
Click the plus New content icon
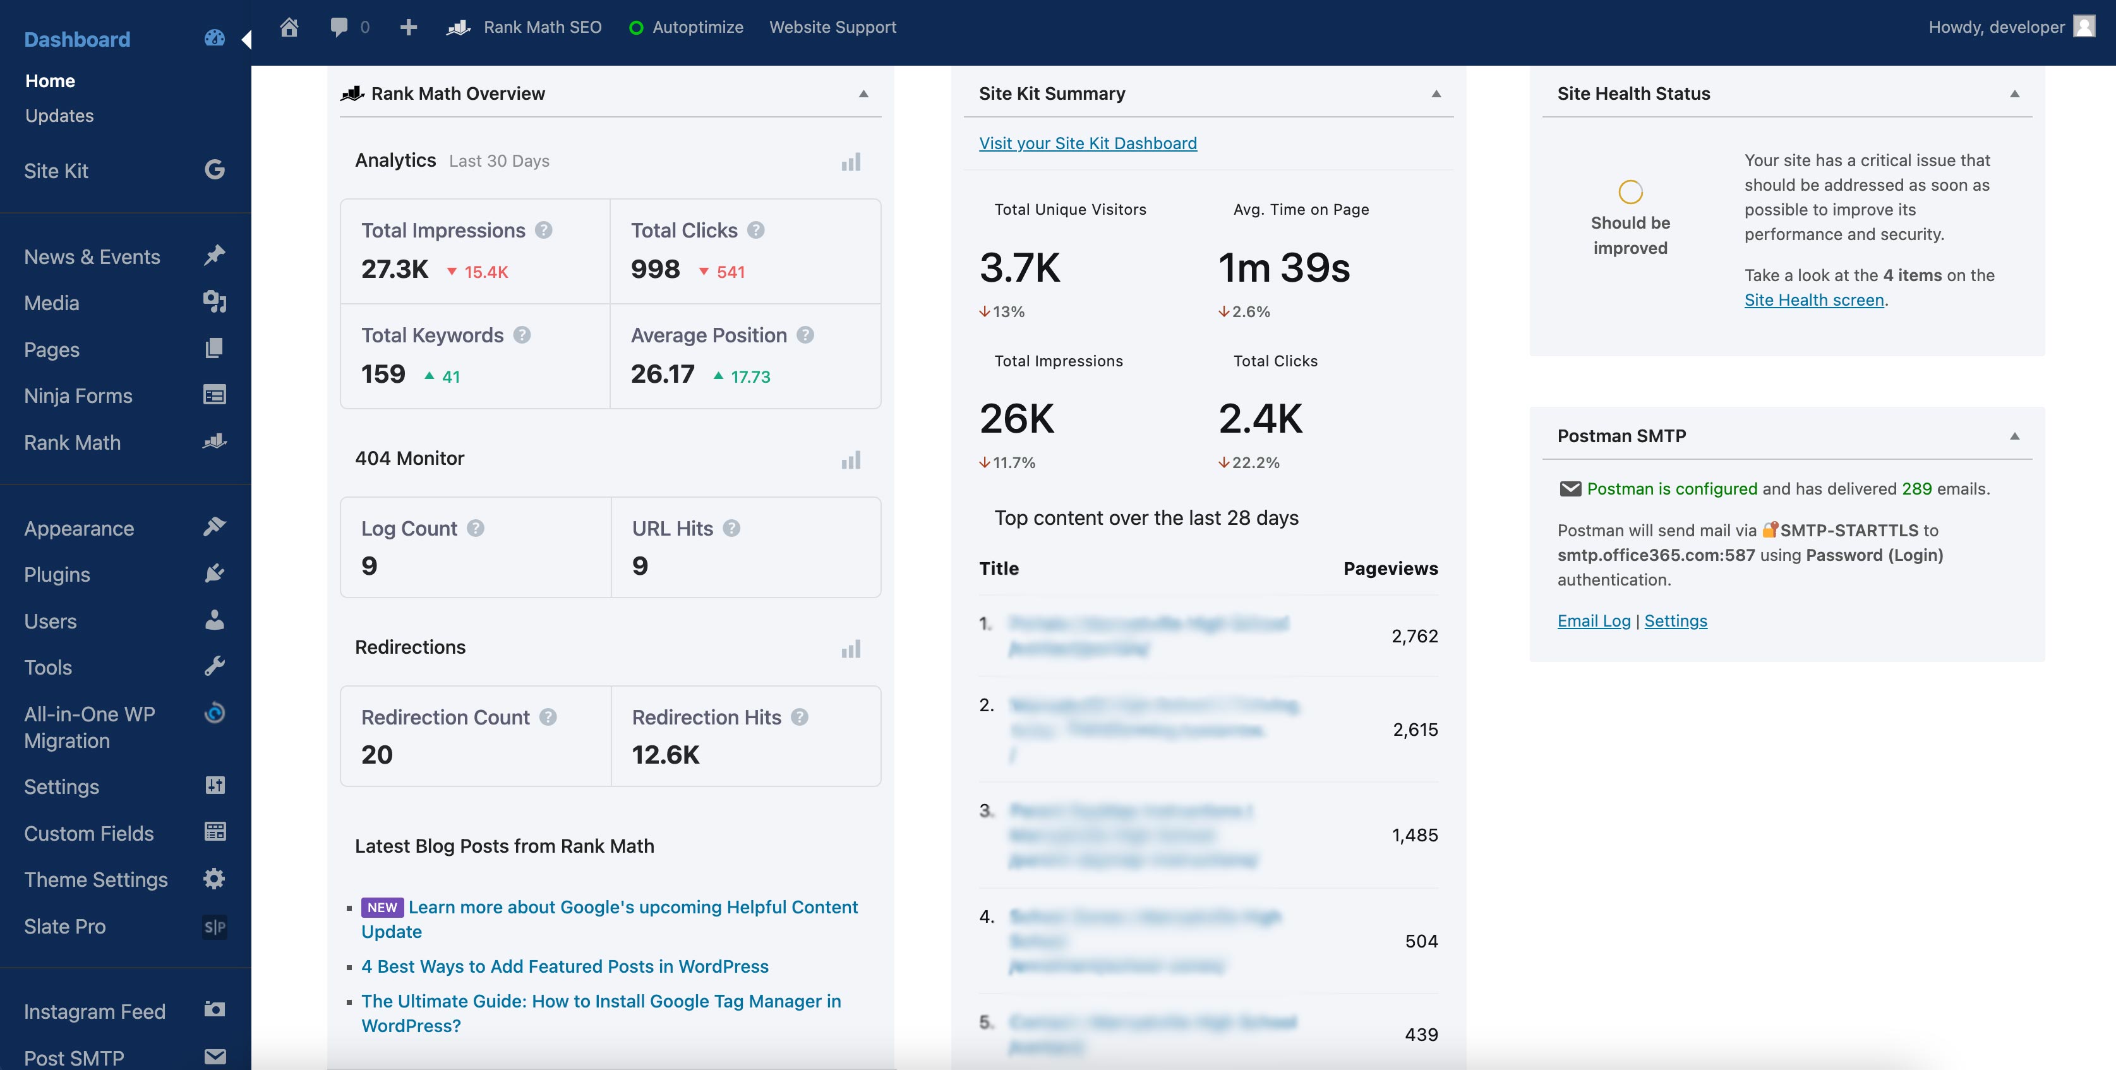click(408, 27)
